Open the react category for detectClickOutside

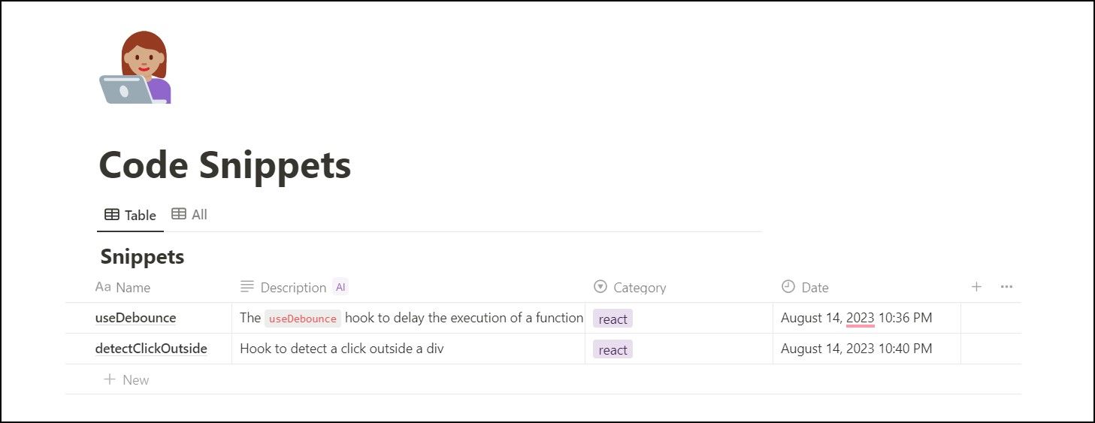click(613, 349)
